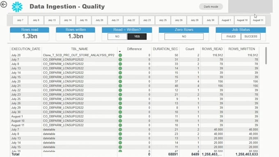Select the 68891 total duration value

coord(173,154)
